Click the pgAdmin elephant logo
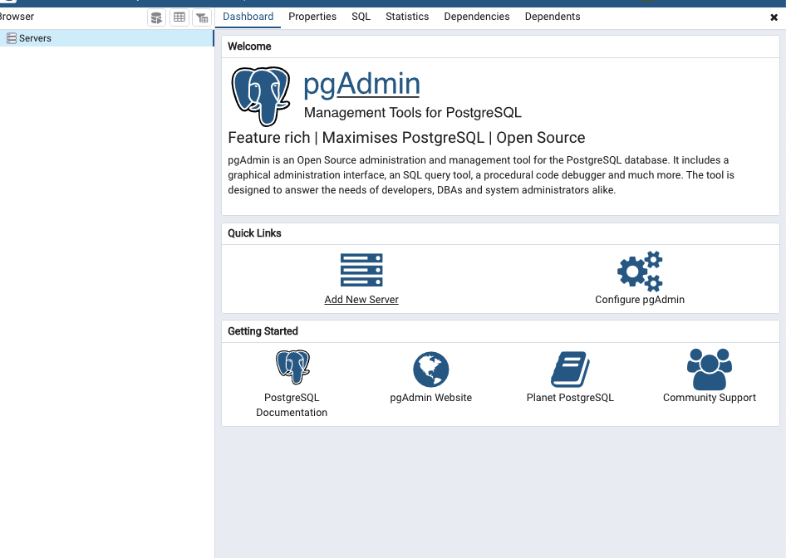The image size is (786, 558). pyautogui.click(x=261, y=95)
